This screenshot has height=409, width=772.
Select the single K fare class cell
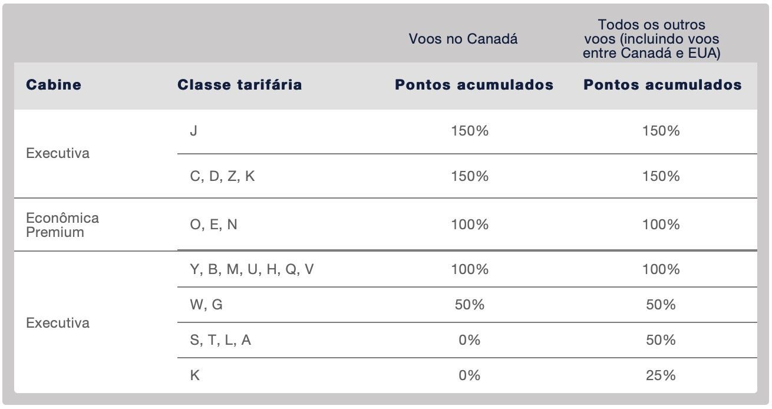tap(195, 375)
